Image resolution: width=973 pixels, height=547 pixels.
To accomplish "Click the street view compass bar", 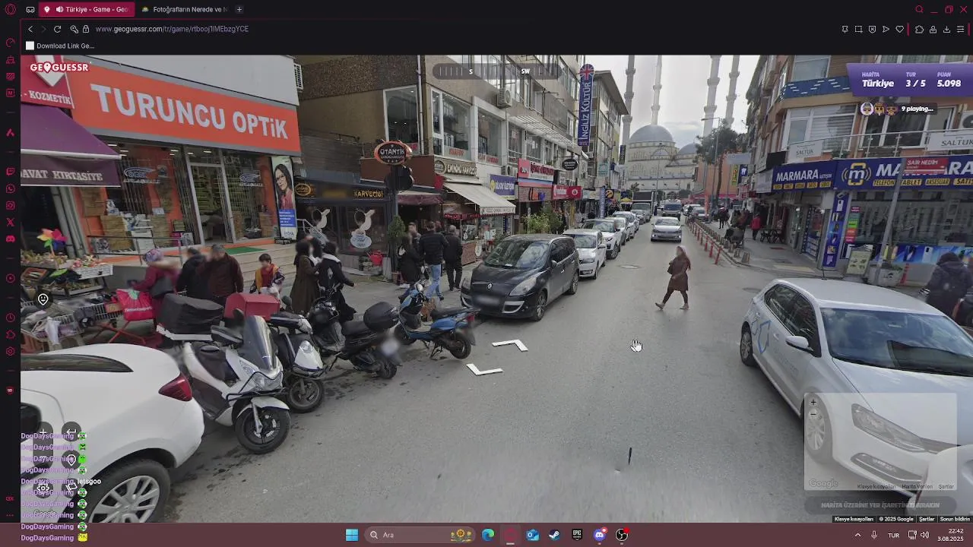I will click(496, 71).
